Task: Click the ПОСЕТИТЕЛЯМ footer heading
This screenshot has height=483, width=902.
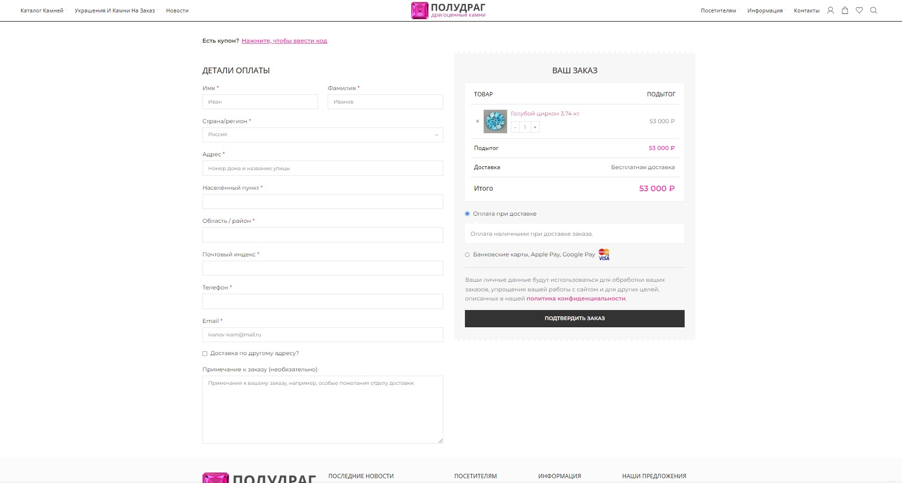Action: (475, 476)
